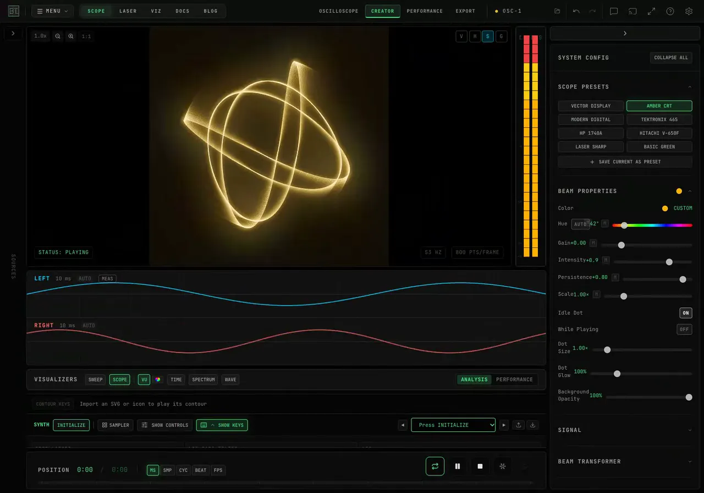This screenshot has width=704, height=493.
Task: Expand the Signal section
Action: 690,430
